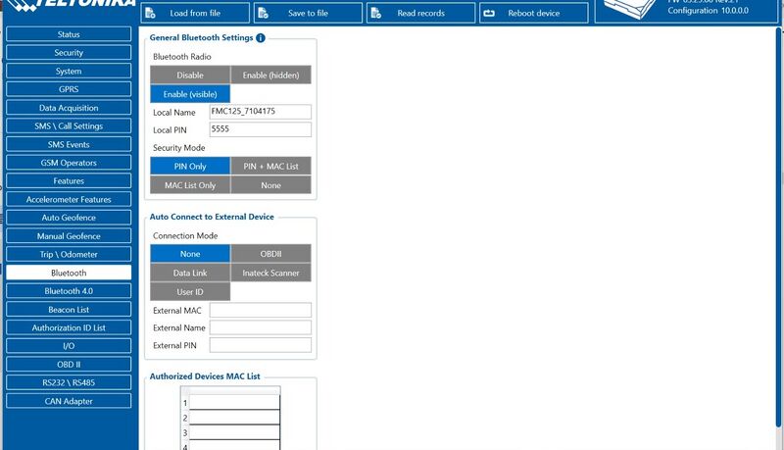Open the I/O section

[69, 345]
